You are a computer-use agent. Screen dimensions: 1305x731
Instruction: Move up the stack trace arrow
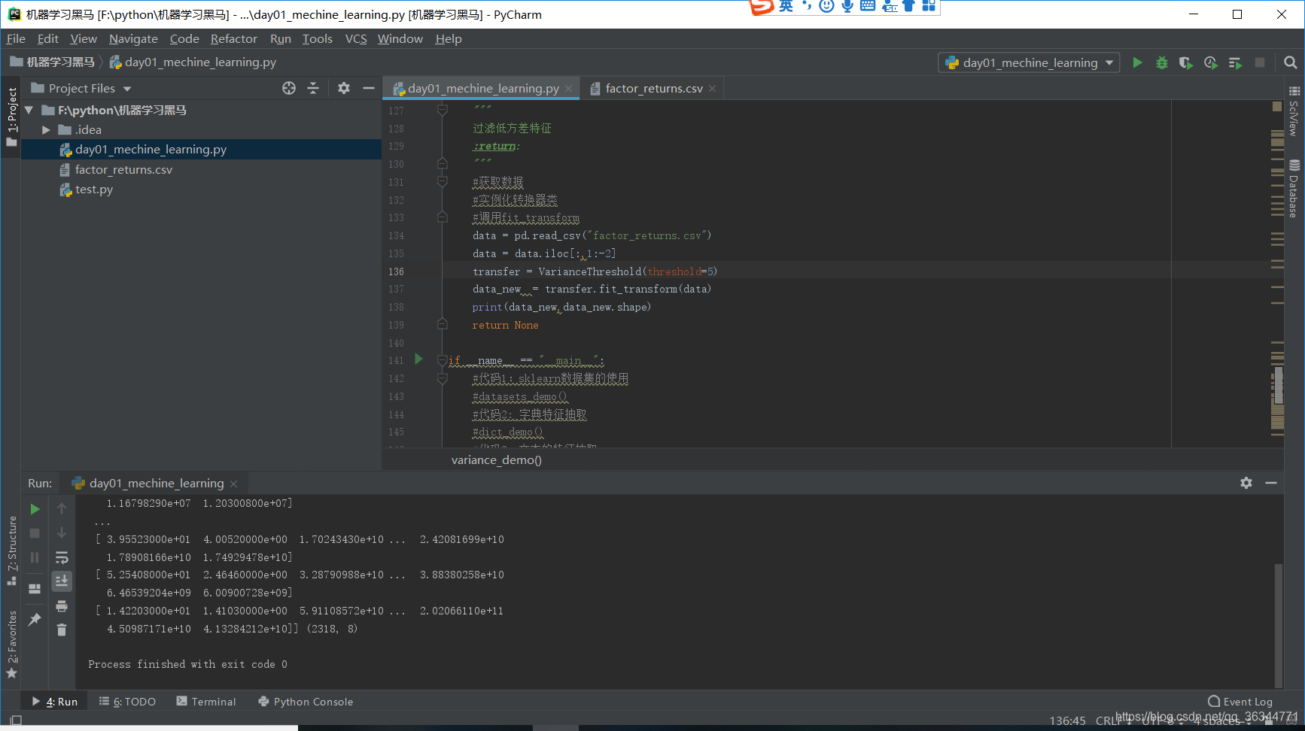tap(62, 508)
